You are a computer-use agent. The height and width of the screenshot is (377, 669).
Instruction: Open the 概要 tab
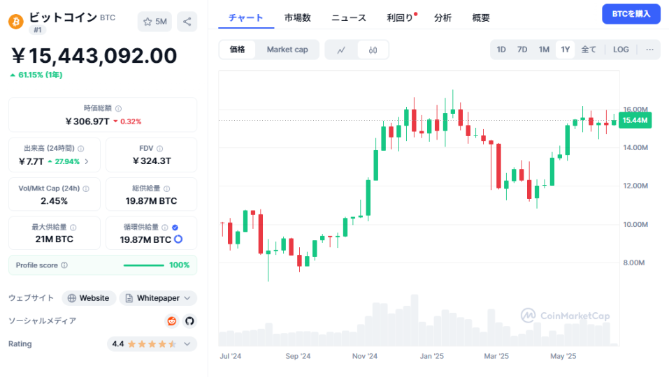481,18
